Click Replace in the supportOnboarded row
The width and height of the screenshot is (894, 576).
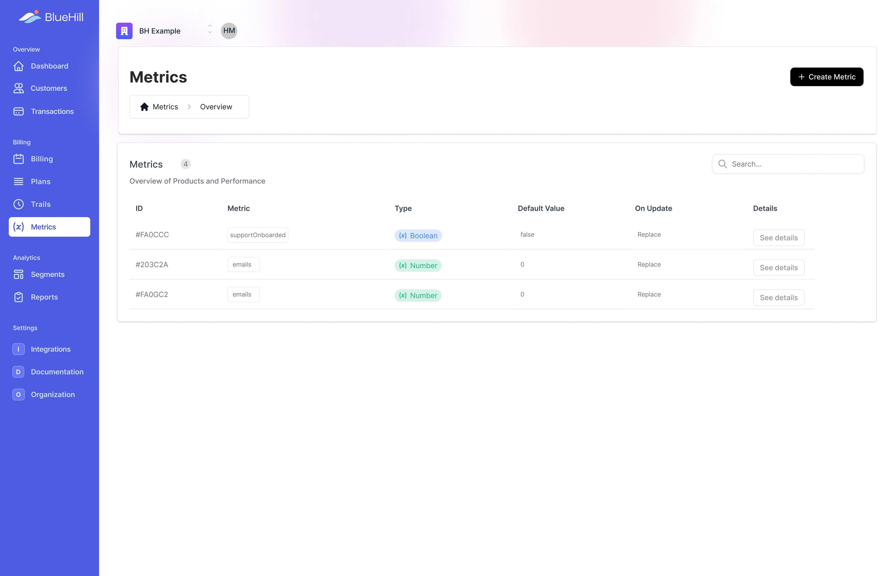pyautogui.click(x=649, y=235)
